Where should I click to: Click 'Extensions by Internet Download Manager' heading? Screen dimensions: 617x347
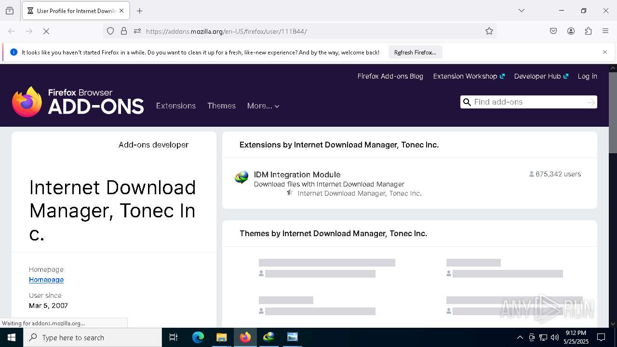coord(339,145)
